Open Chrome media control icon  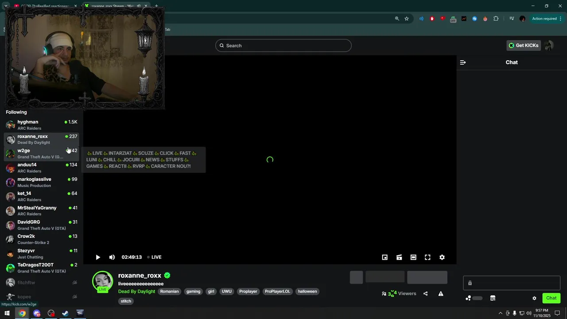point(512,19)
